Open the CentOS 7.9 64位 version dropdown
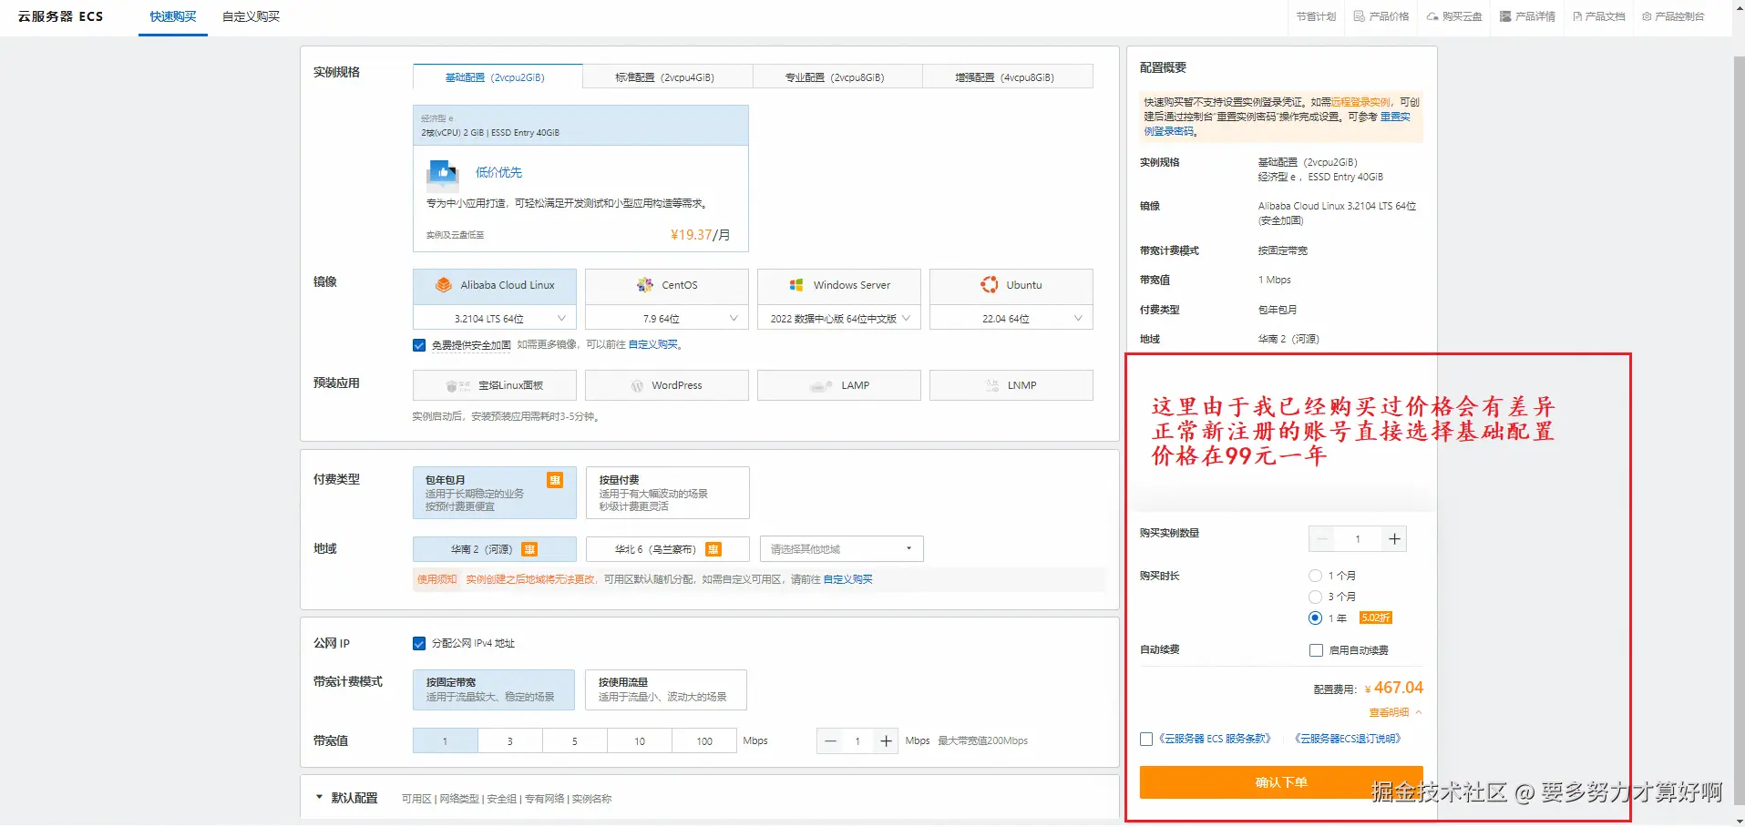Screen dimensions: 1745x827 point(667,318)
